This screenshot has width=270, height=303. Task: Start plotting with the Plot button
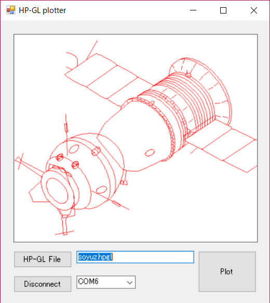pos(227,271)
